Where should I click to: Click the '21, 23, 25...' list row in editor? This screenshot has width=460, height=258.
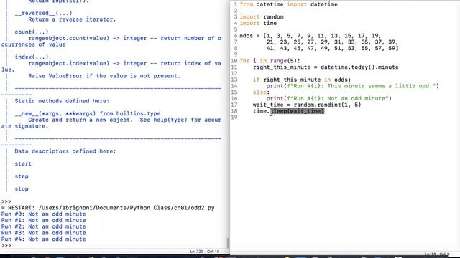point(332,42)
